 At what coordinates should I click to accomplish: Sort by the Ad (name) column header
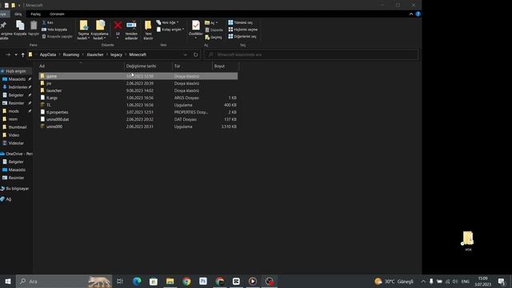tap(81, 66)
